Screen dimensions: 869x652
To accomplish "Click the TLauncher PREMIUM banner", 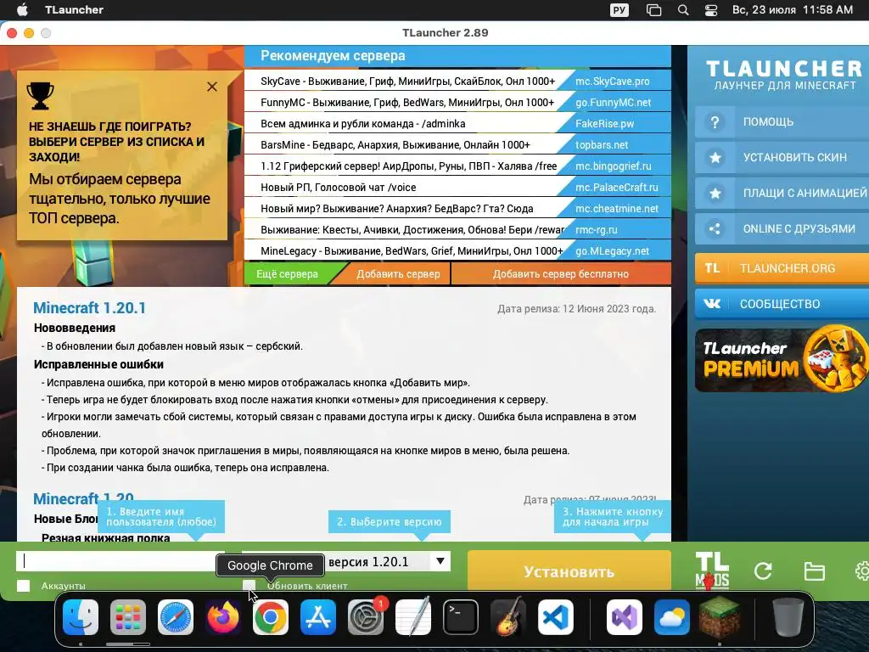I will click(x=782, y=360).
